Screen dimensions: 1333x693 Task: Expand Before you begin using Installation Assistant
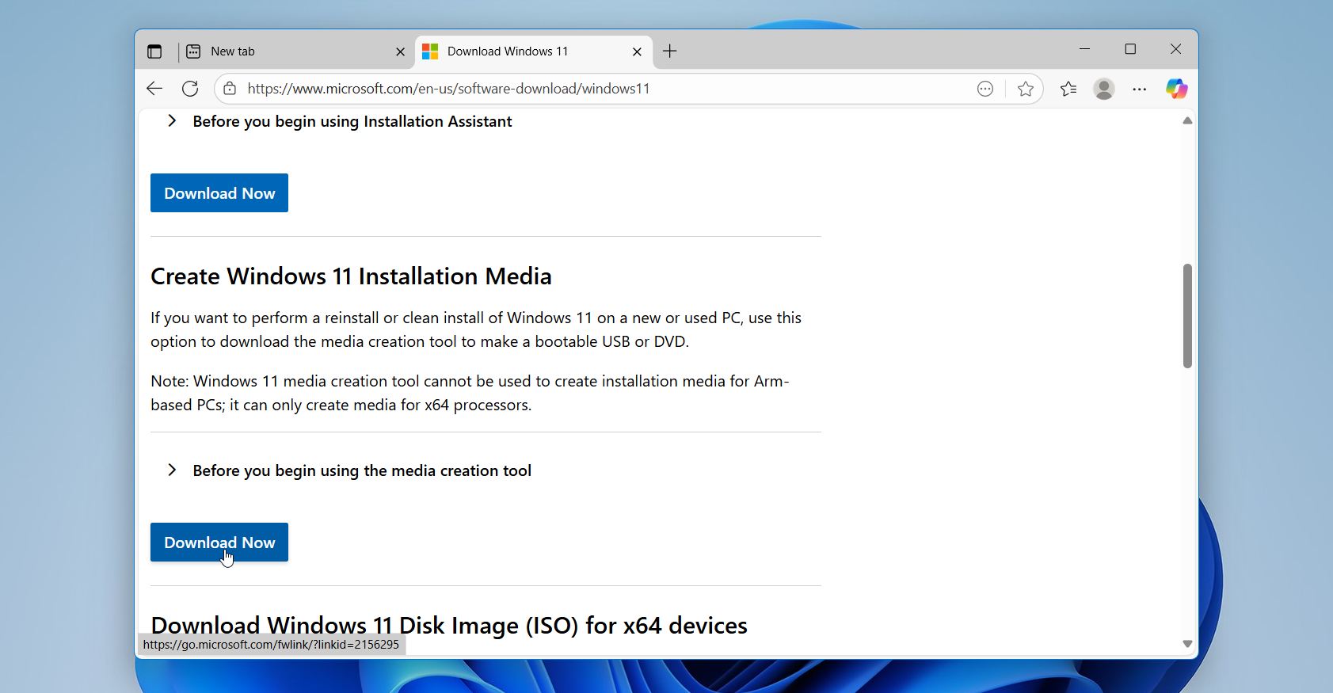click(172, 121)
